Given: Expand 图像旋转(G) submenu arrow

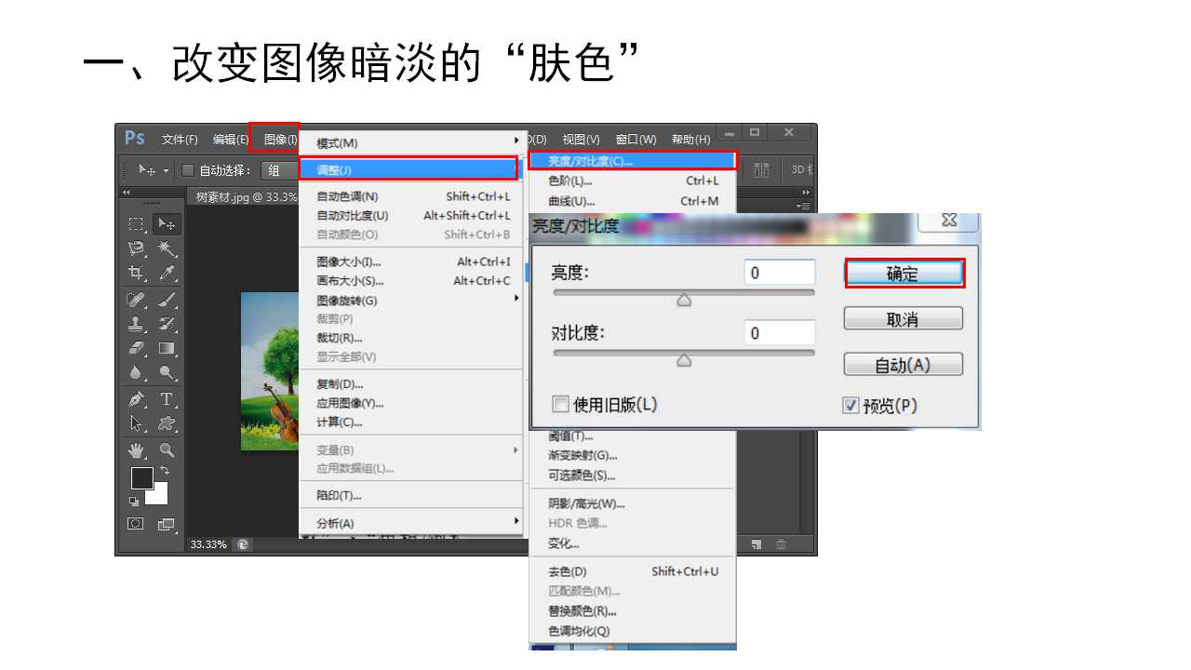Looking at the screenshot, I should click(516, 299).
